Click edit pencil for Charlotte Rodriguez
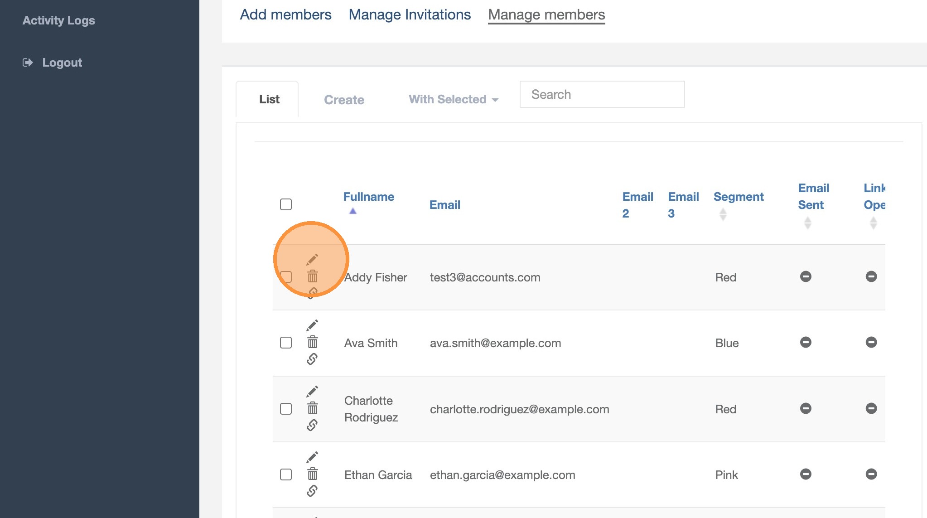This screenshot has height=518, width=927. click(x=312, y=391)
